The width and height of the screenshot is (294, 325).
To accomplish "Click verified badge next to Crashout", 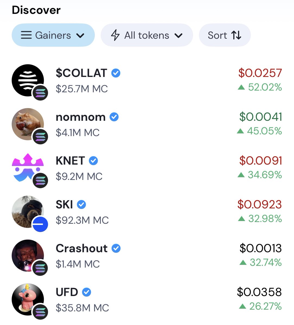I will coord(116,248).
